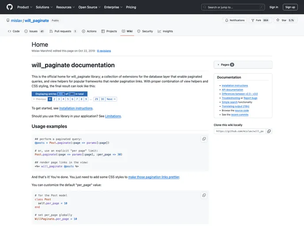
Task: Click the Usage examples heading
Action: (49, 126)
